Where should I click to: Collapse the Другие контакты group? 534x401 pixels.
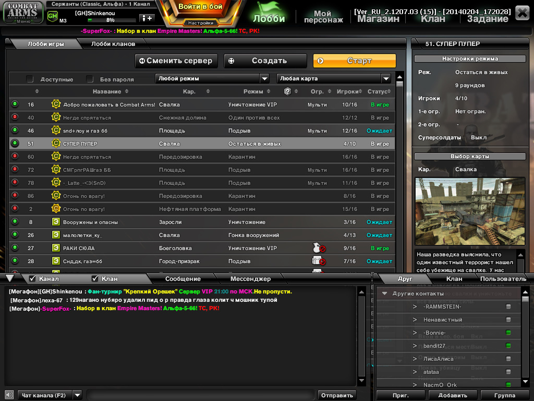(384, 293)
